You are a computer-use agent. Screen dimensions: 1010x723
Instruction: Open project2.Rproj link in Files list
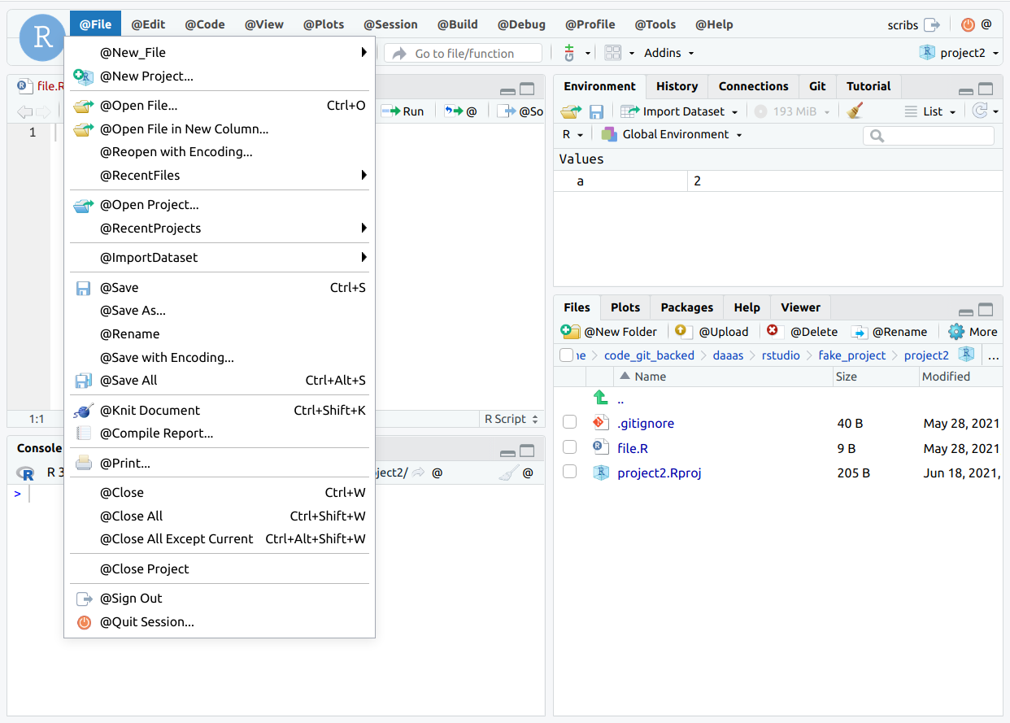point(660,473)
